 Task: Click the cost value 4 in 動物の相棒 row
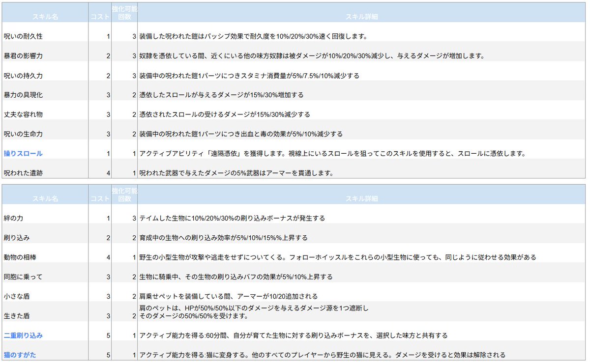(x=108, y=257)
